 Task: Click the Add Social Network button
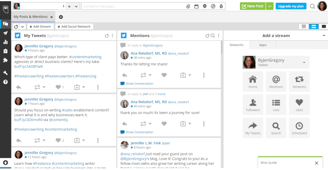(x=74, y=26)
